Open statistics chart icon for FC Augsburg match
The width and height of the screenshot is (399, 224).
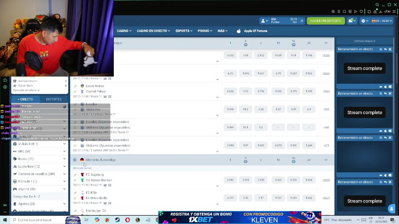coord(105,185)
